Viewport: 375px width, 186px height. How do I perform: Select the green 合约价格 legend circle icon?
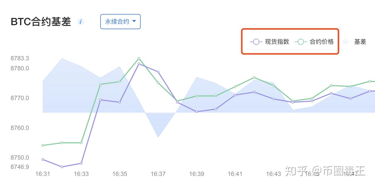click(x=301, y=42)
